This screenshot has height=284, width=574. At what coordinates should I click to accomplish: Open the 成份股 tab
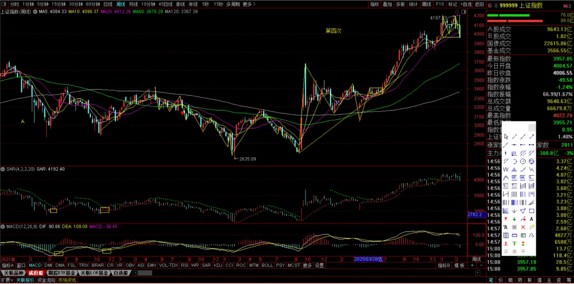pyautogui.click(x=36, y=273)
